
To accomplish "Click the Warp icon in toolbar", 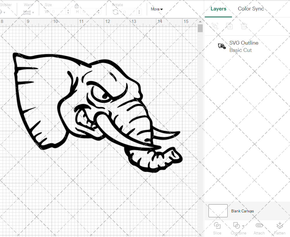I will (27, 12).
